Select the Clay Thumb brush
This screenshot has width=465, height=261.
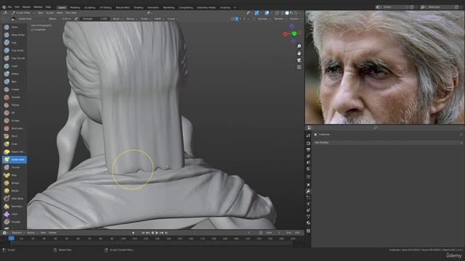pyautogui.click(x=14, y=58)
